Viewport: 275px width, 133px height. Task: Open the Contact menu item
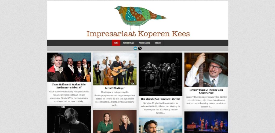[x=158, y=43]
